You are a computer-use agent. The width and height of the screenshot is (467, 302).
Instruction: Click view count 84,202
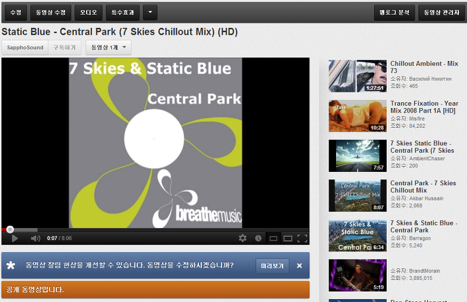pos(417,126)
